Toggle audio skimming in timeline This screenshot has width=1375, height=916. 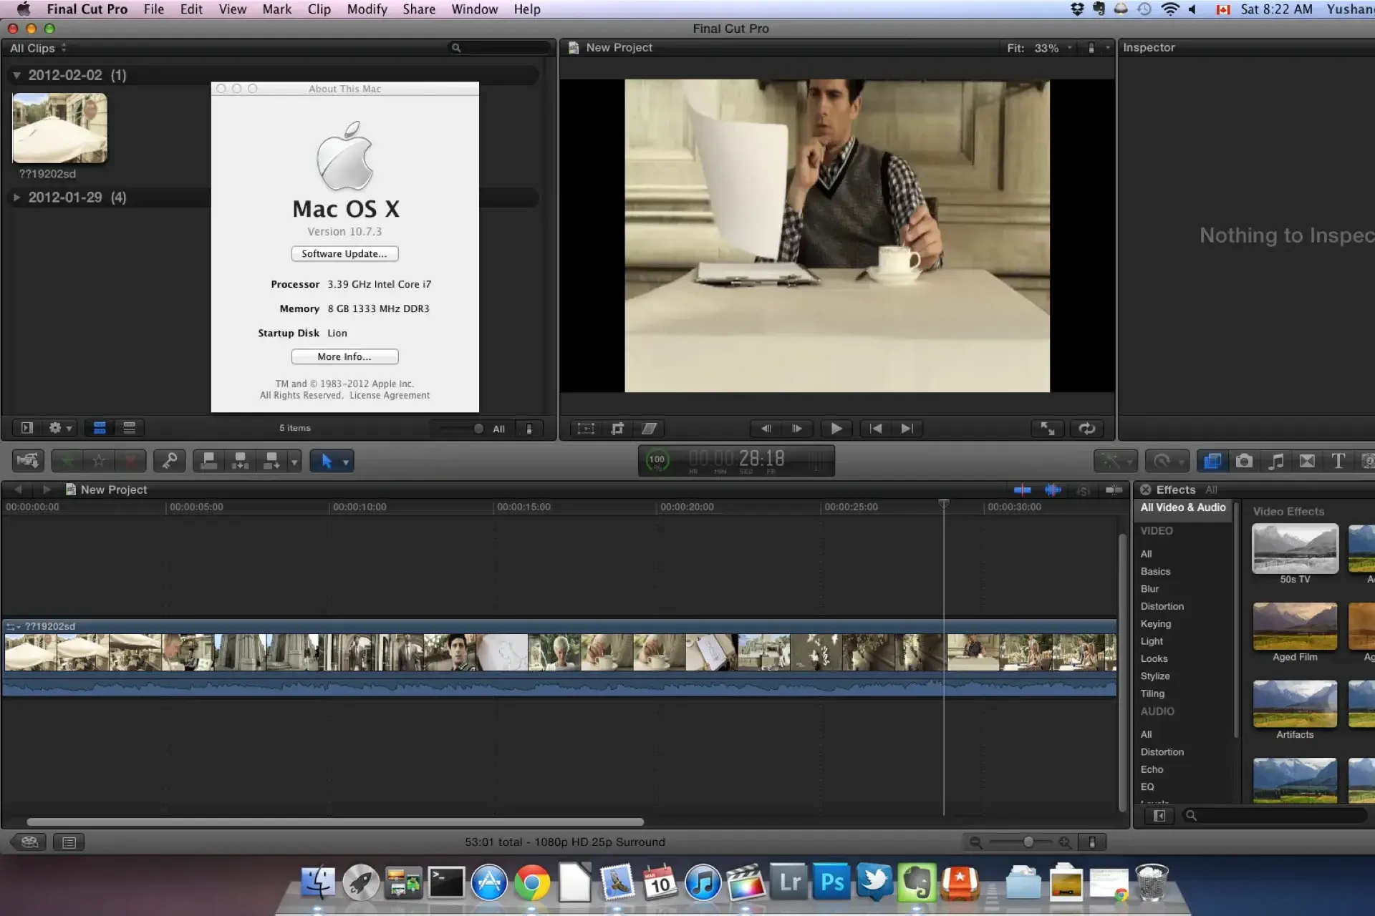pos(1053,490)
